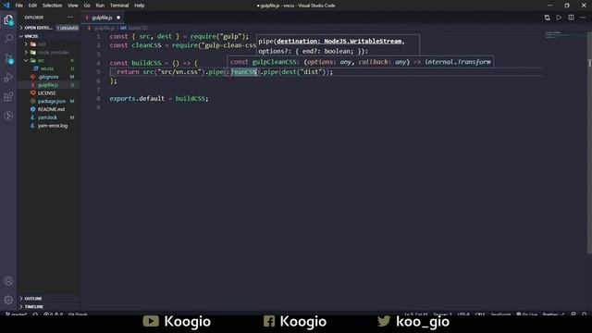
Task: Click the highlighted cleanCSS on line 5
Action: coord(244,72)
